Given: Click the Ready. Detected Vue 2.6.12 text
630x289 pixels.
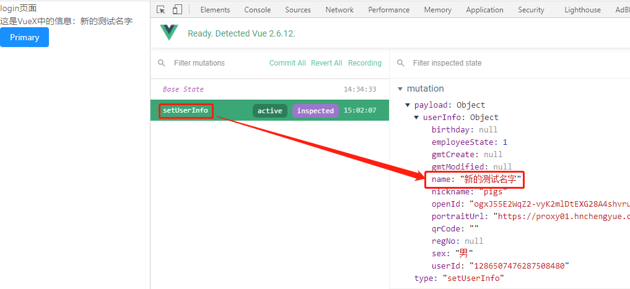Looking at the screenshot, I should click(x=242, y=33).
